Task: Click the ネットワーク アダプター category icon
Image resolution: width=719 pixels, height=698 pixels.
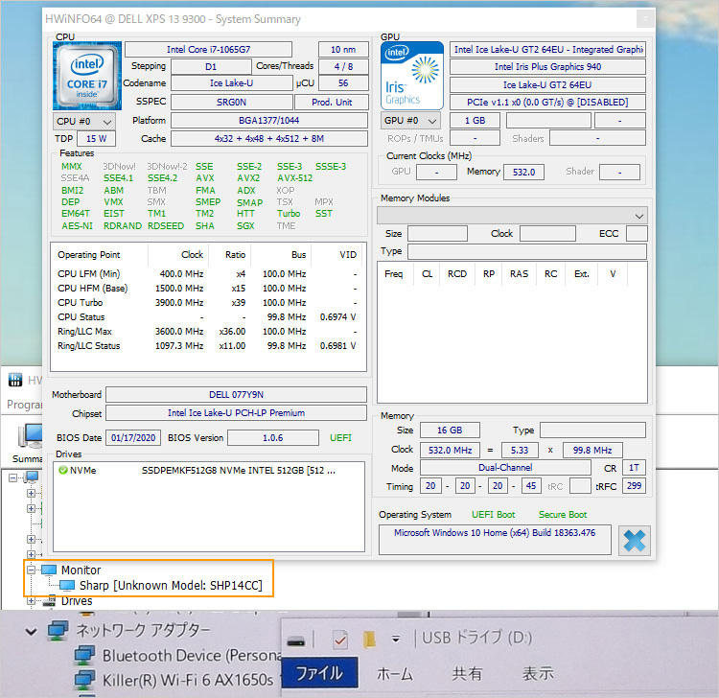Action: pyautogui.click(x=58, y=631)
